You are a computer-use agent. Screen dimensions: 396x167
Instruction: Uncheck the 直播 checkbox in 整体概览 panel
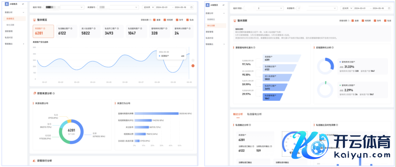pos(154,20)
